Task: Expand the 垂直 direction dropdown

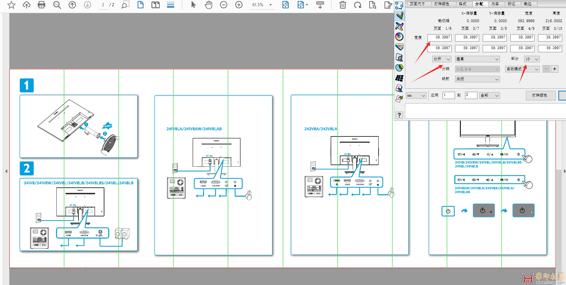Action: (x=477, y=59)
